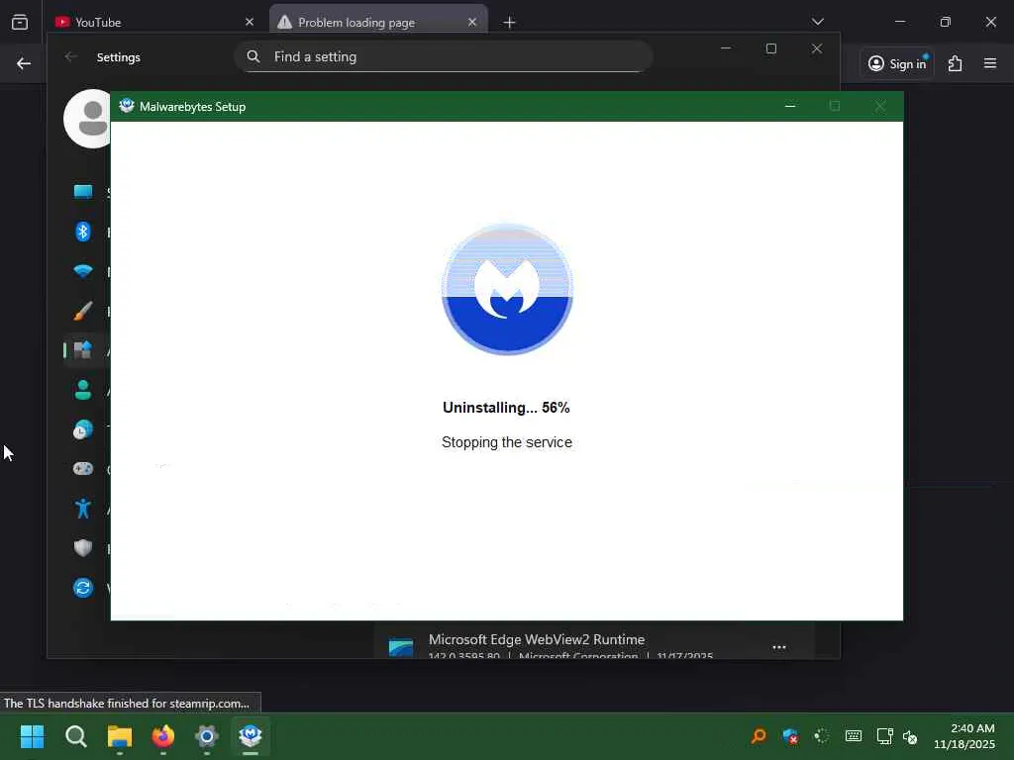Click Sign in button in Firefox

pos(897,63)
